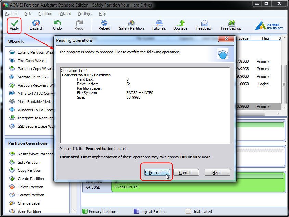Click the partition list scroll up arrow
Image resolution: width=289 pixels, height=217 pixels.
[284, 38]
